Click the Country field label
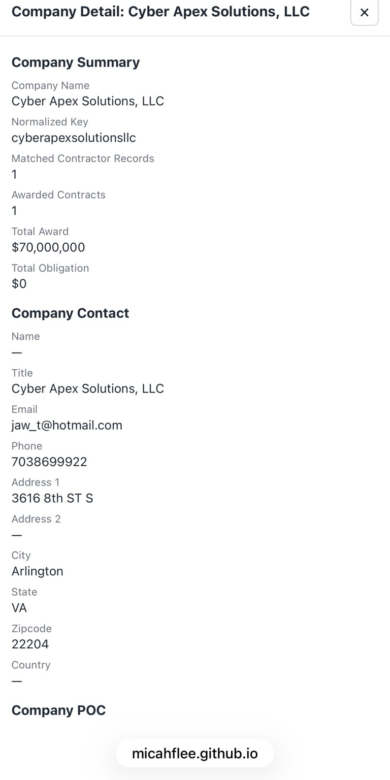390x780 pixels. point(31,665)
